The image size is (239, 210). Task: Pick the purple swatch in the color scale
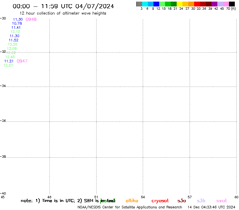click(214, 4)
